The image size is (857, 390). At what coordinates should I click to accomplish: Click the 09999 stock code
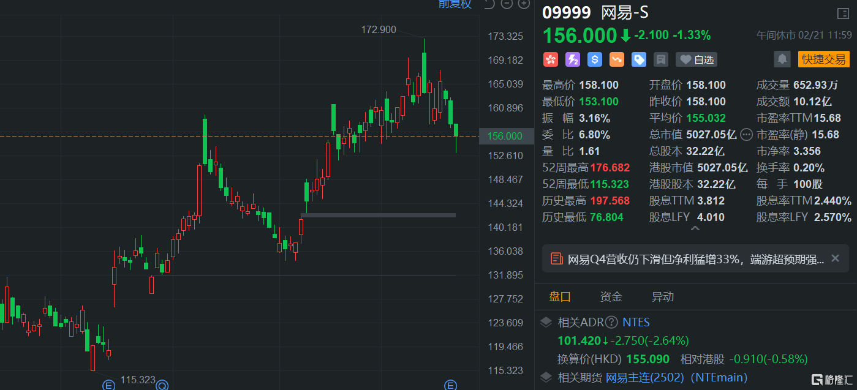[567, 13]
